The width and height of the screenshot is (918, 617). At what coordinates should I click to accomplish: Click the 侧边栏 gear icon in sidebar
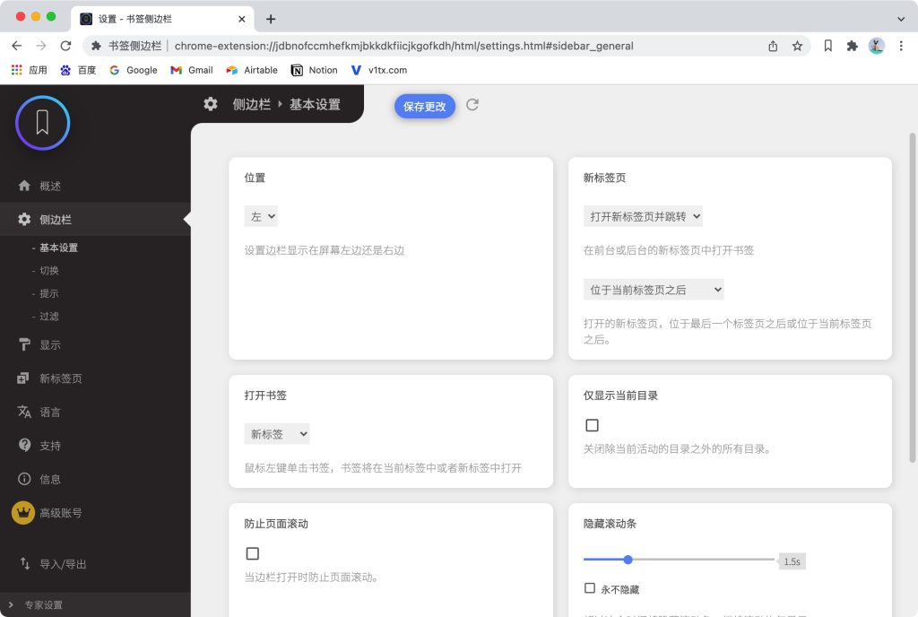click(24, 219)
